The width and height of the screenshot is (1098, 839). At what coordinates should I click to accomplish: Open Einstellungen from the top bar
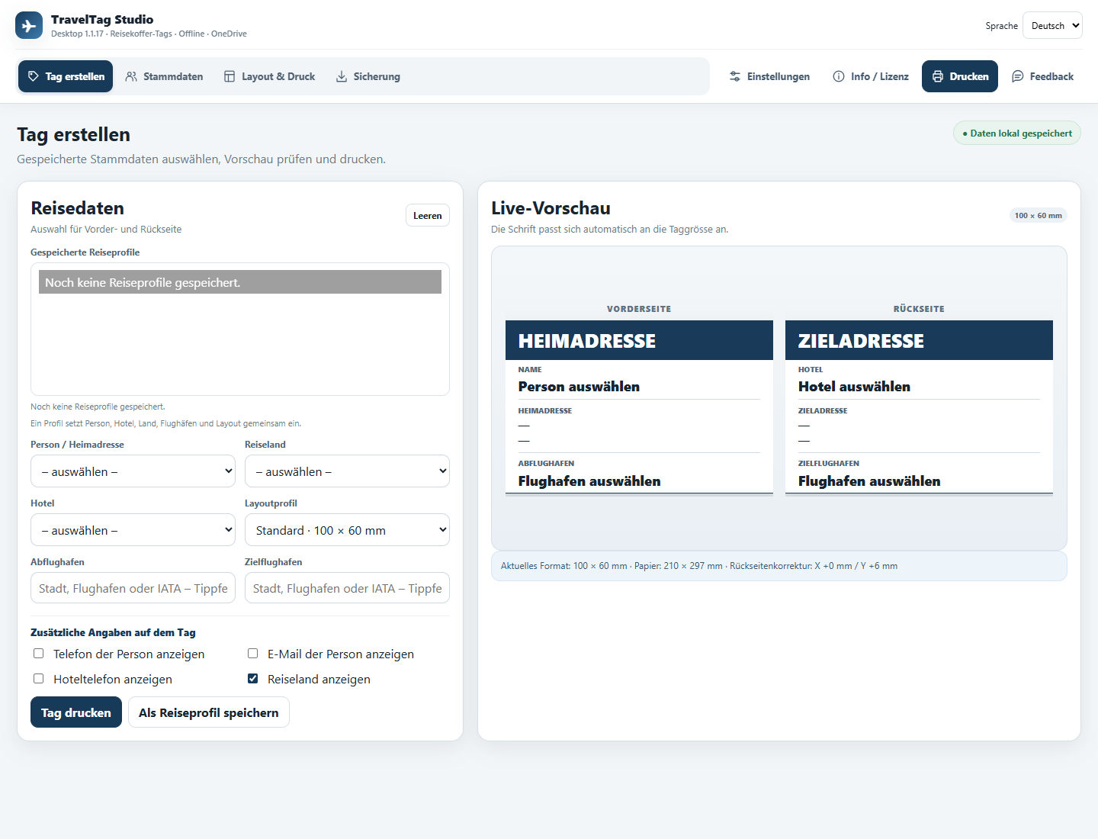tap(769, 76)
